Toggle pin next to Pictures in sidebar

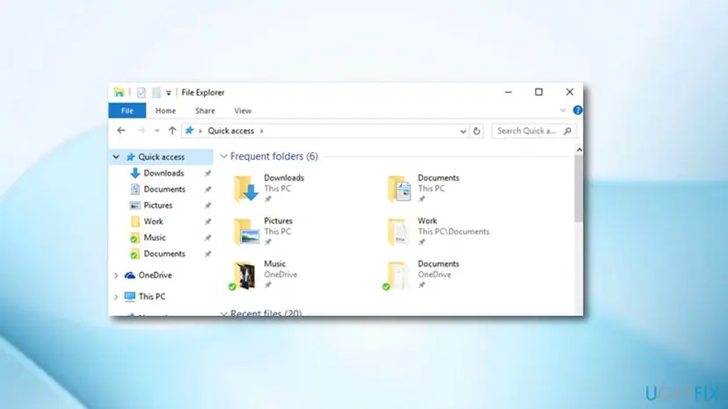(x=207, y=205)
